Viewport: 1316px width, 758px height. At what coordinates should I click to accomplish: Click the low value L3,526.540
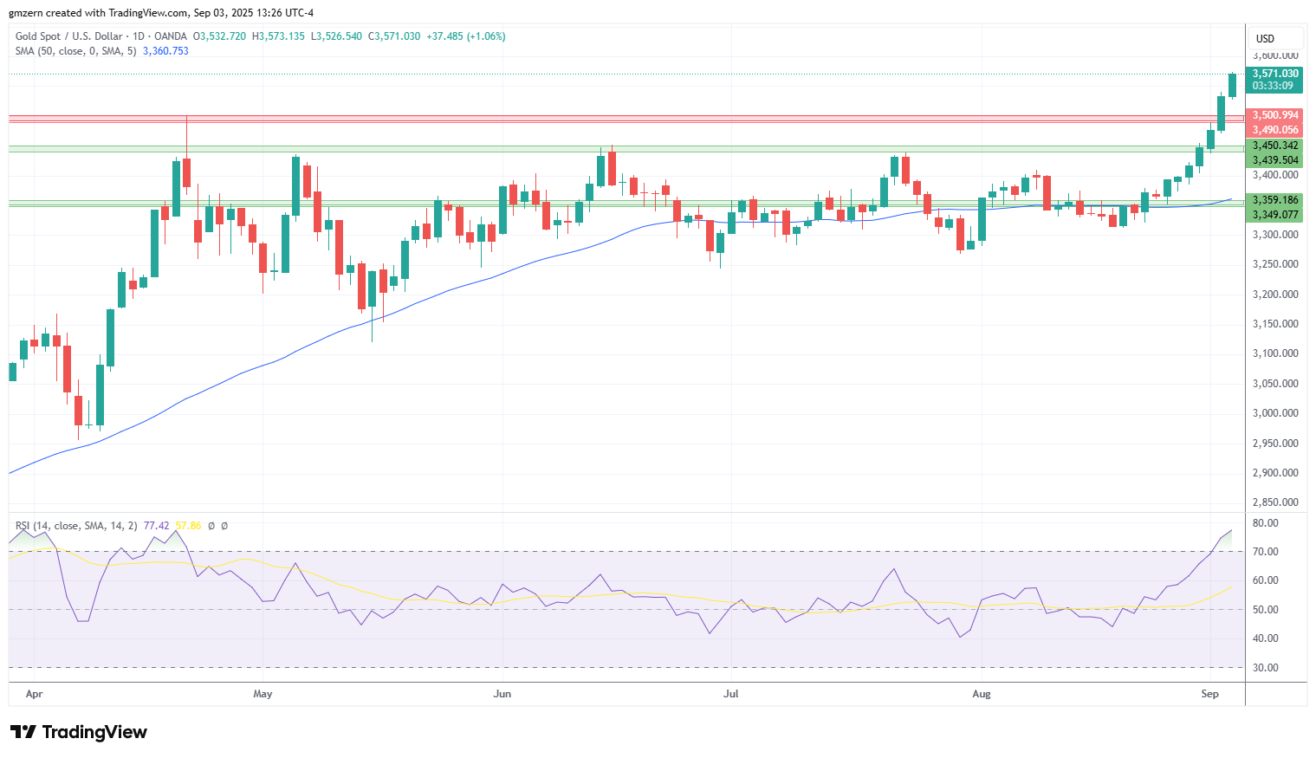tap(336, 36)
